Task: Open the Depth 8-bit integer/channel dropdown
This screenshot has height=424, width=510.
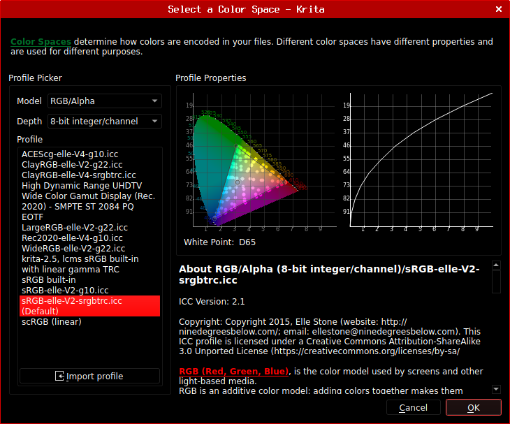Action: [105, 122]
